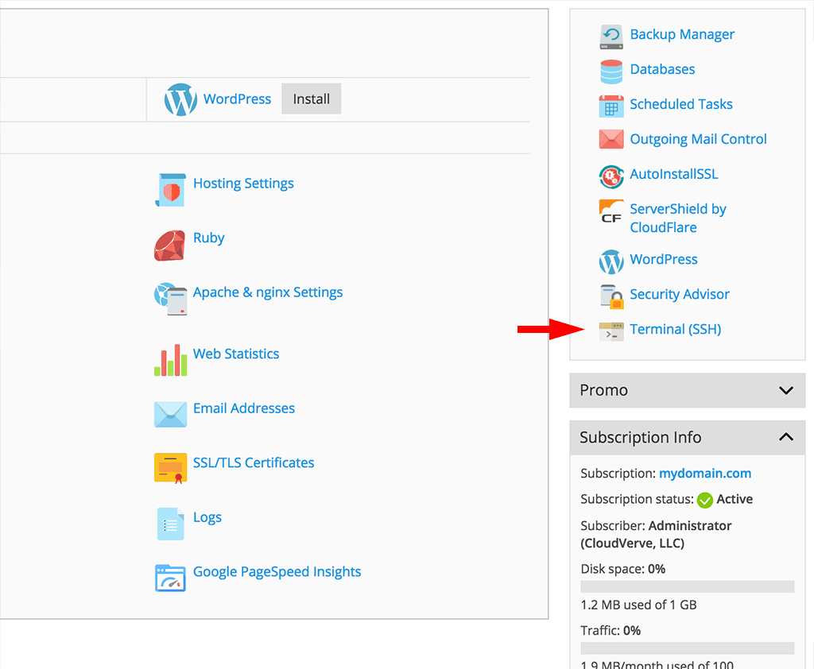Open the ServerShield CloudFlare CF icon
This screenshot has height=669, width=814.
[x=611, y=212]
